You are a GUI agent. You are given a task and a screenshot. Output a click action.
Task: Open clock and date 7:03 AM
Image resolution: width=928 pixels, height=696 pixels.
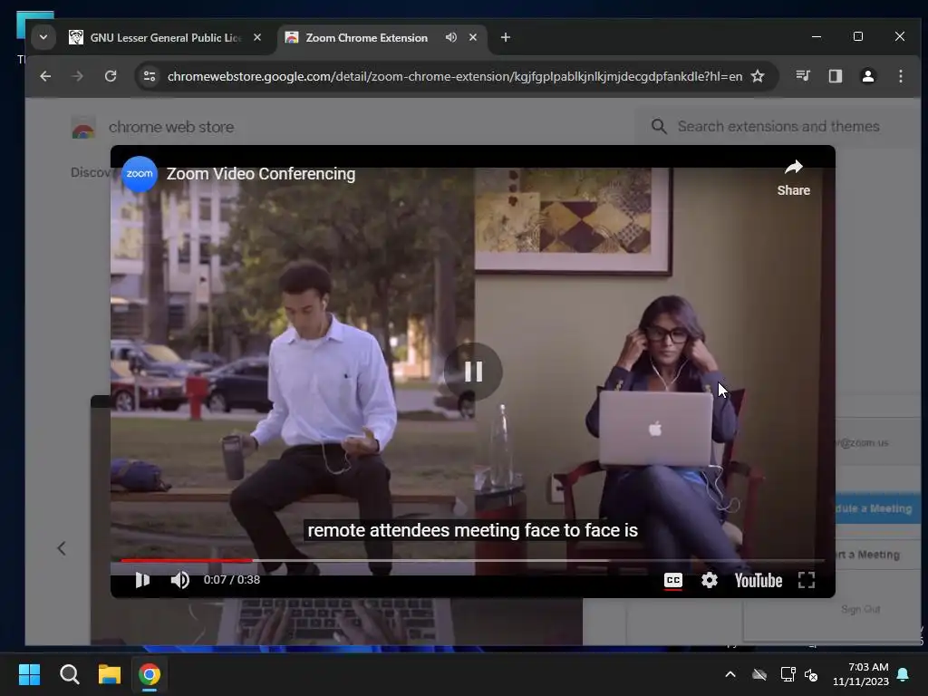click(861, 674)
